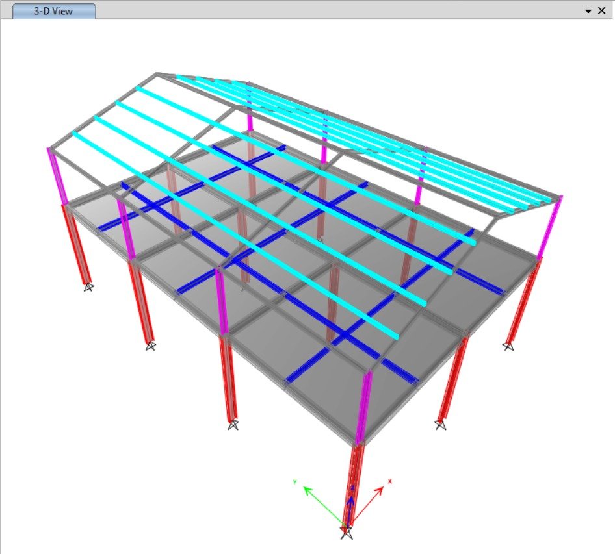Select the rightmost column base support symbol
Viewport: 615px width, 554px height.
tap(508, 346)
